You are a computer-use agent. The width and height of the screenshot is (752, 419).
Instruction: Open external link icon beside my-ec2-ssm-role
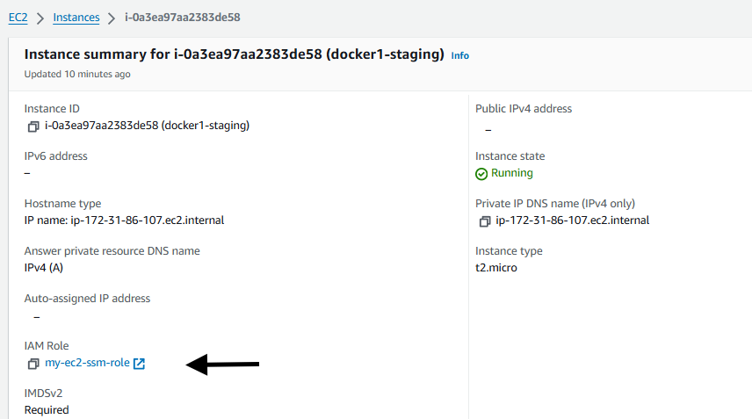pos(139,364)
